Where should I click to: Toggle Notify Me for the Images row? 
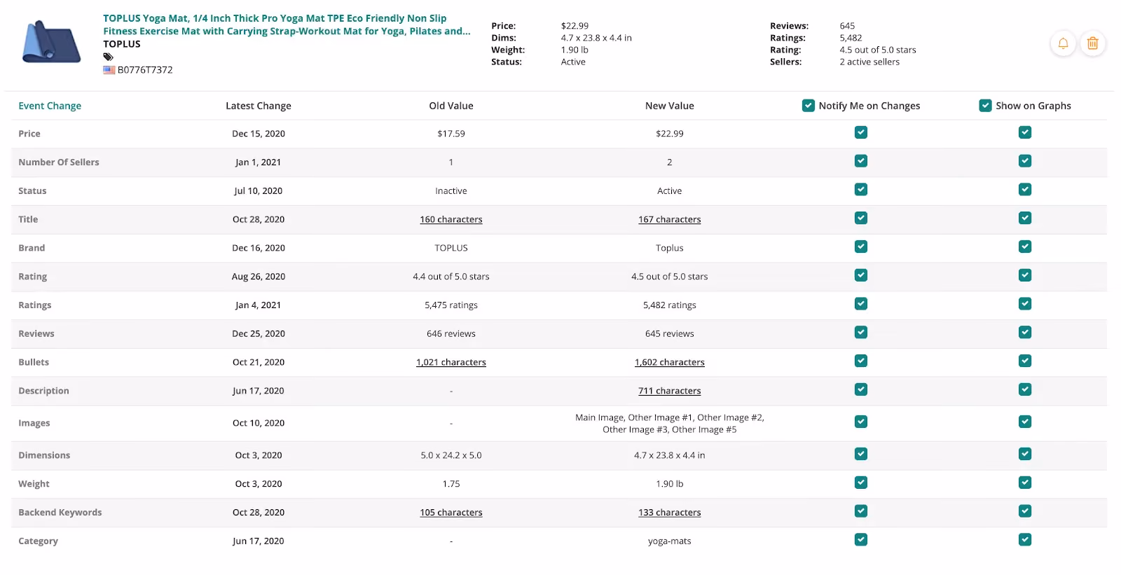(x=861, y=422)
